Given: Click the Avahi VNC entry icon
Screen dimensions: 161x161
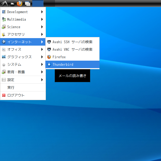Looking at the screenshot, I should (x=49, y=49).
